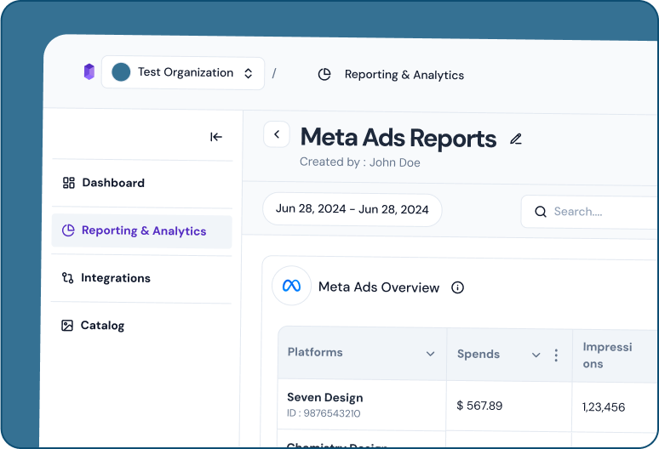
Task: Click the purple app logo icon
Action: (89, 71)
